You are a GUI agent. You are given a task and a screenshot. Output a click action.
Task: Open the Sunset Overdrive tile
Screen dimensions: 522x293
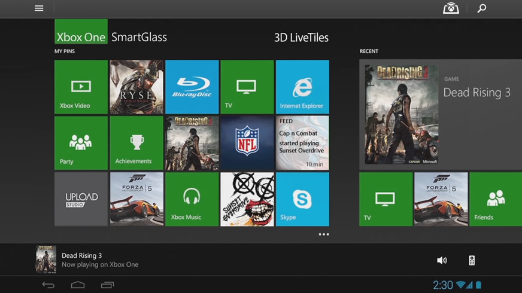coord(247,199)
